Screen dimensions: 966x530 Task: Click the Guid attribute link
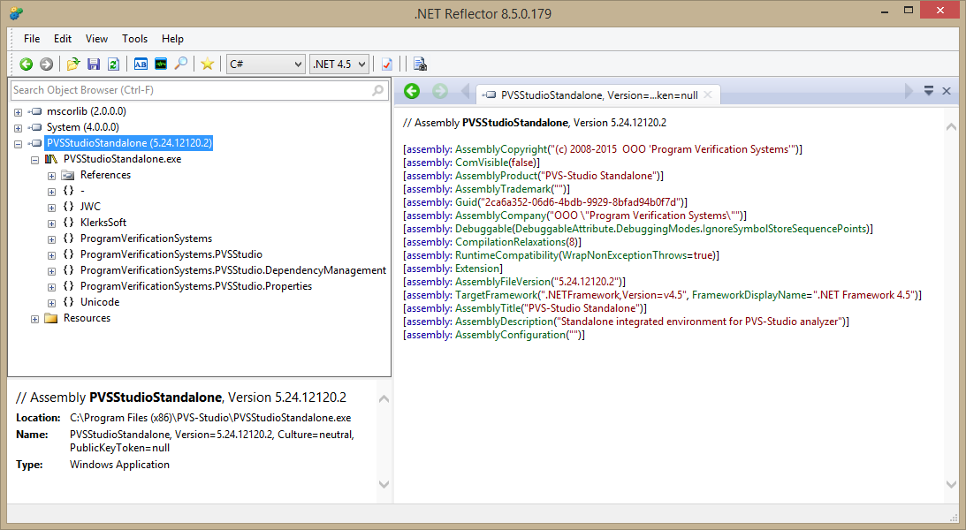click(x=466, y=202)
